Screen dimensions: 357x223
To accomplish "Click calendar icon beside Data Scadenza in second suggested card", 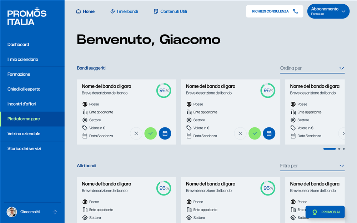I will point(189,136).
